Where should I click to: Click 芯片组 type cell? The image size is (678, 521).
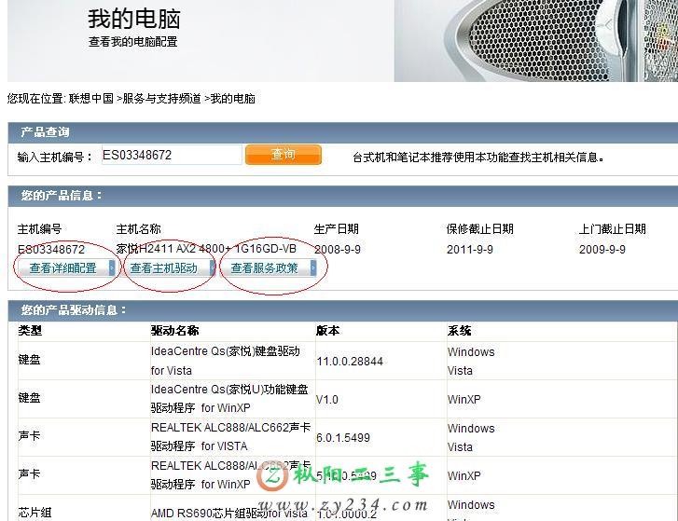pos(35,513)
